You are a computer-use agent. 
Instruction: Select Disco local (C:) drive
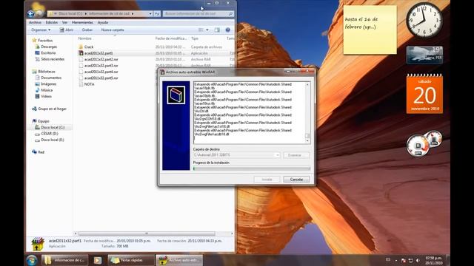pos(53,127)
